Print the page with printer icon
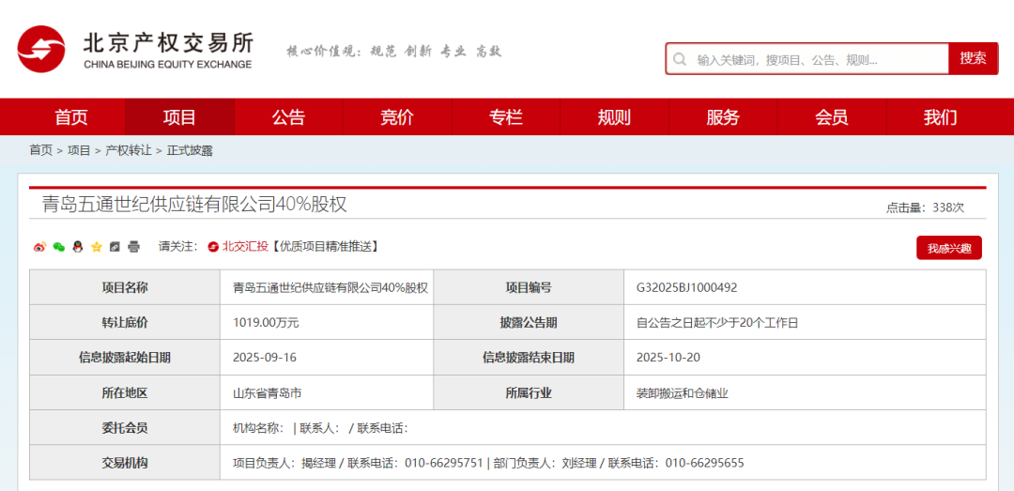Viewport: 1014px width, 491px height. 134,247
